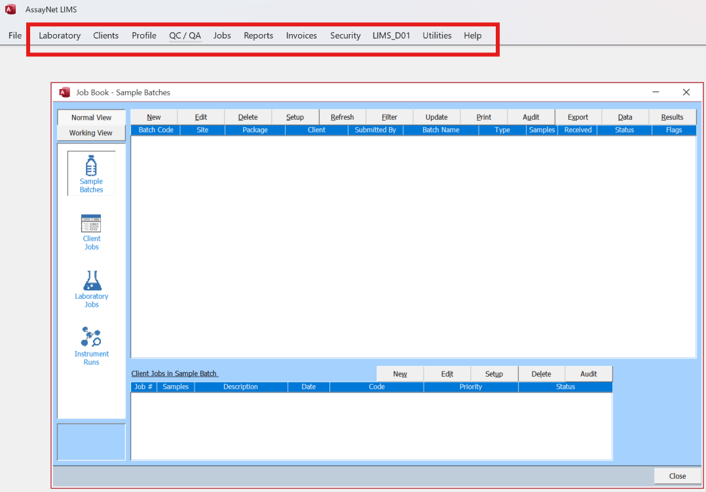Click the Client column header
The width and height of the screenshot is (706, 492).
(x=316, y=130)
